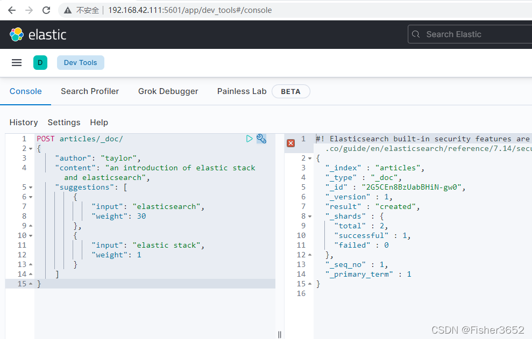The height and width of the screenshot is (339, 532).
Task: Open the History menu
Action: (24, 122)
